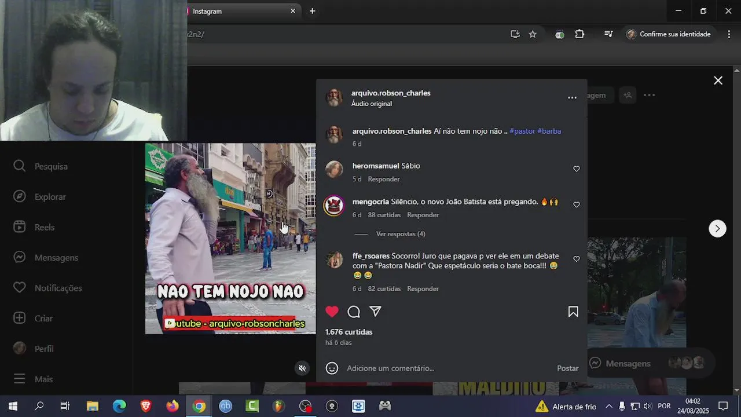Screen dimensions: 741x417
Task: Open #barba hashtag link
Action: [x=549, y=131]
